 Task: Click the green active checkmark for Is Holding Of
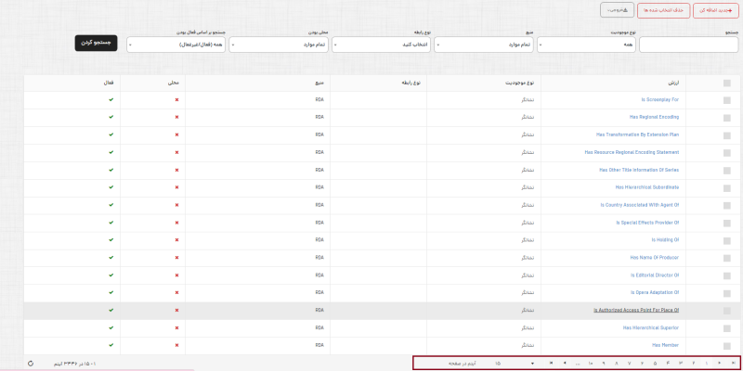(x=111, y=240)
